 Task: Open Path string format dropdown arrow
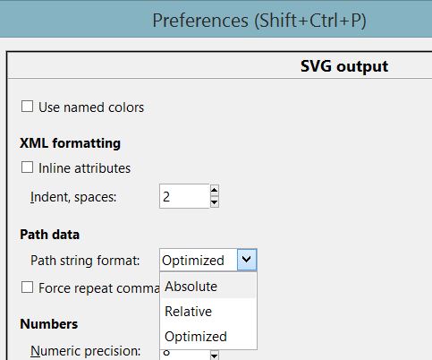pos(247,260)
